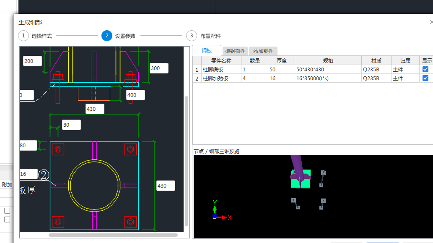
Task: Edit the 16 plate thickness input field
Action: coord(28,174)
